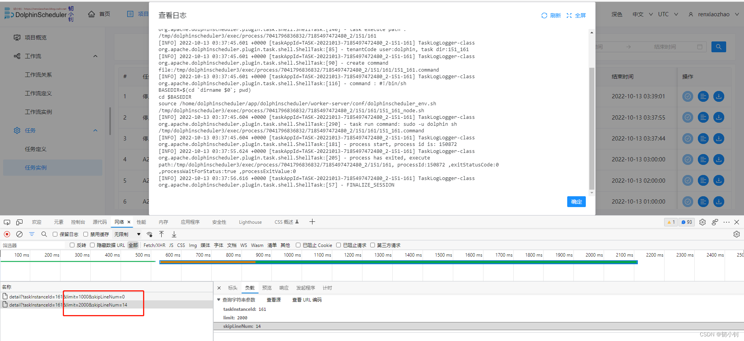Switch to the 源代码 DevTools tab

pyautogui.click(x=100, y=222)
